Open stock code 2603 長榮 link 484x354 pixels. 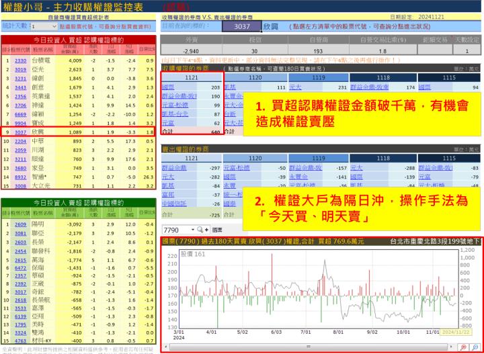[x=21, y=242]
